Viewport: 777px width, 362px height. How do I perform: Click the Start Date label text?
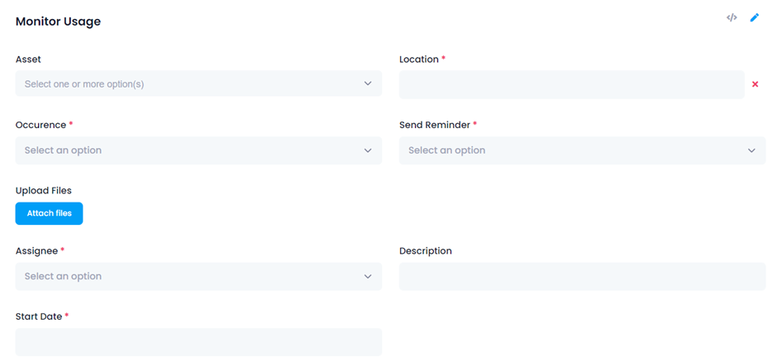tap(39, 317)
